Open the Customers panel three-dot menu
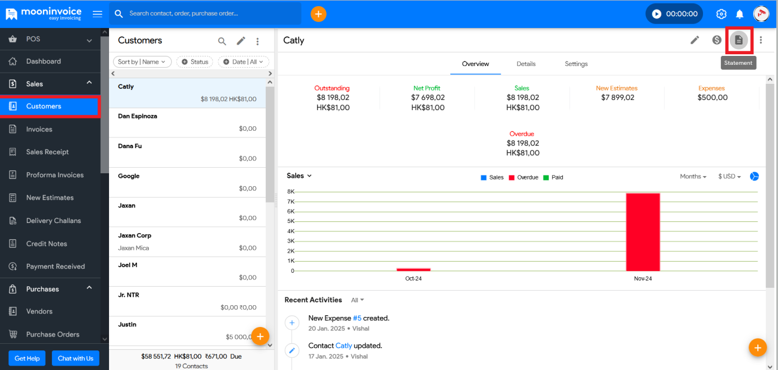This screenshot has height=370, width=778. pyautogui.click(x=258, y=41)
